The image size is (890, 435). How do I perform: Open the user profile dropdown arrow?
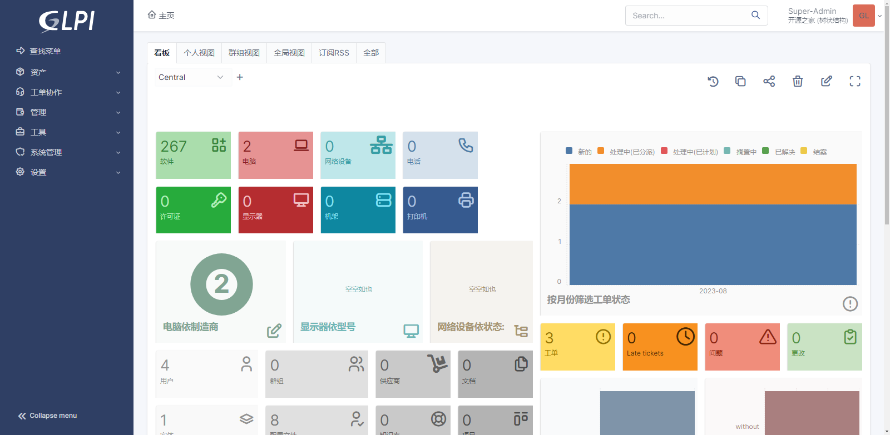(879, 16)
